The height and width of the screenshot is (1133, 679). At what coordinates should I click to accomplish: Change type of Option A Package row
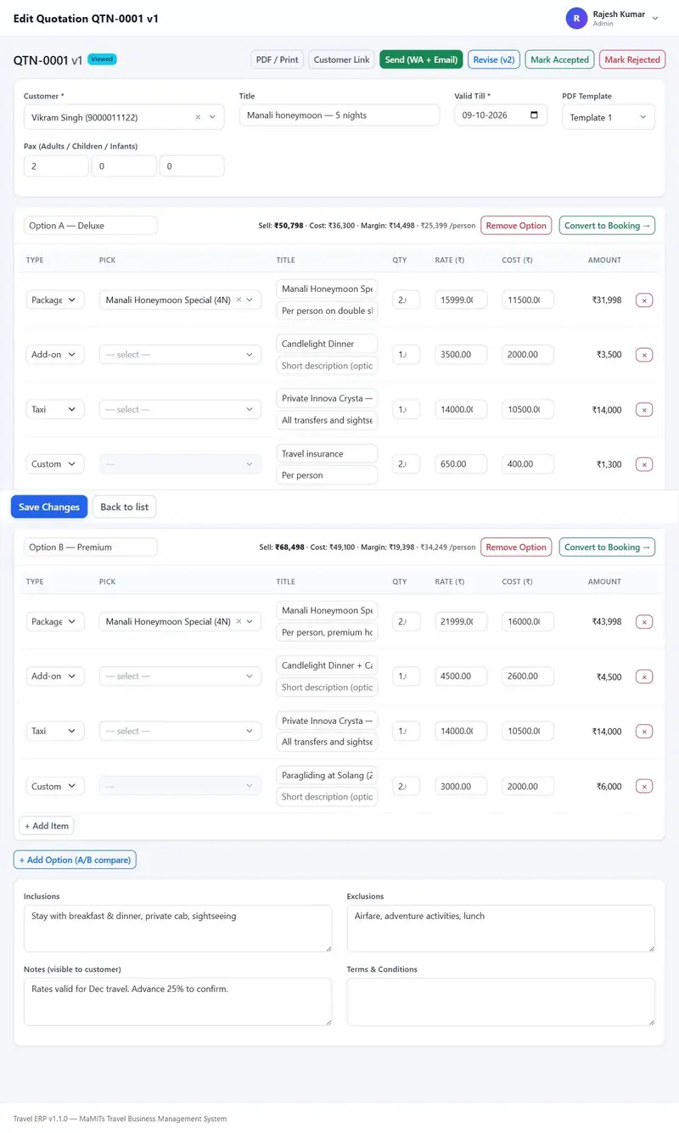[55, 300]
